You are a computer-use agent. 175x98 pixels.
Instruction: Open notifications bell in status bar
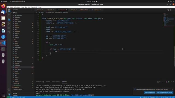click(173, 97)
